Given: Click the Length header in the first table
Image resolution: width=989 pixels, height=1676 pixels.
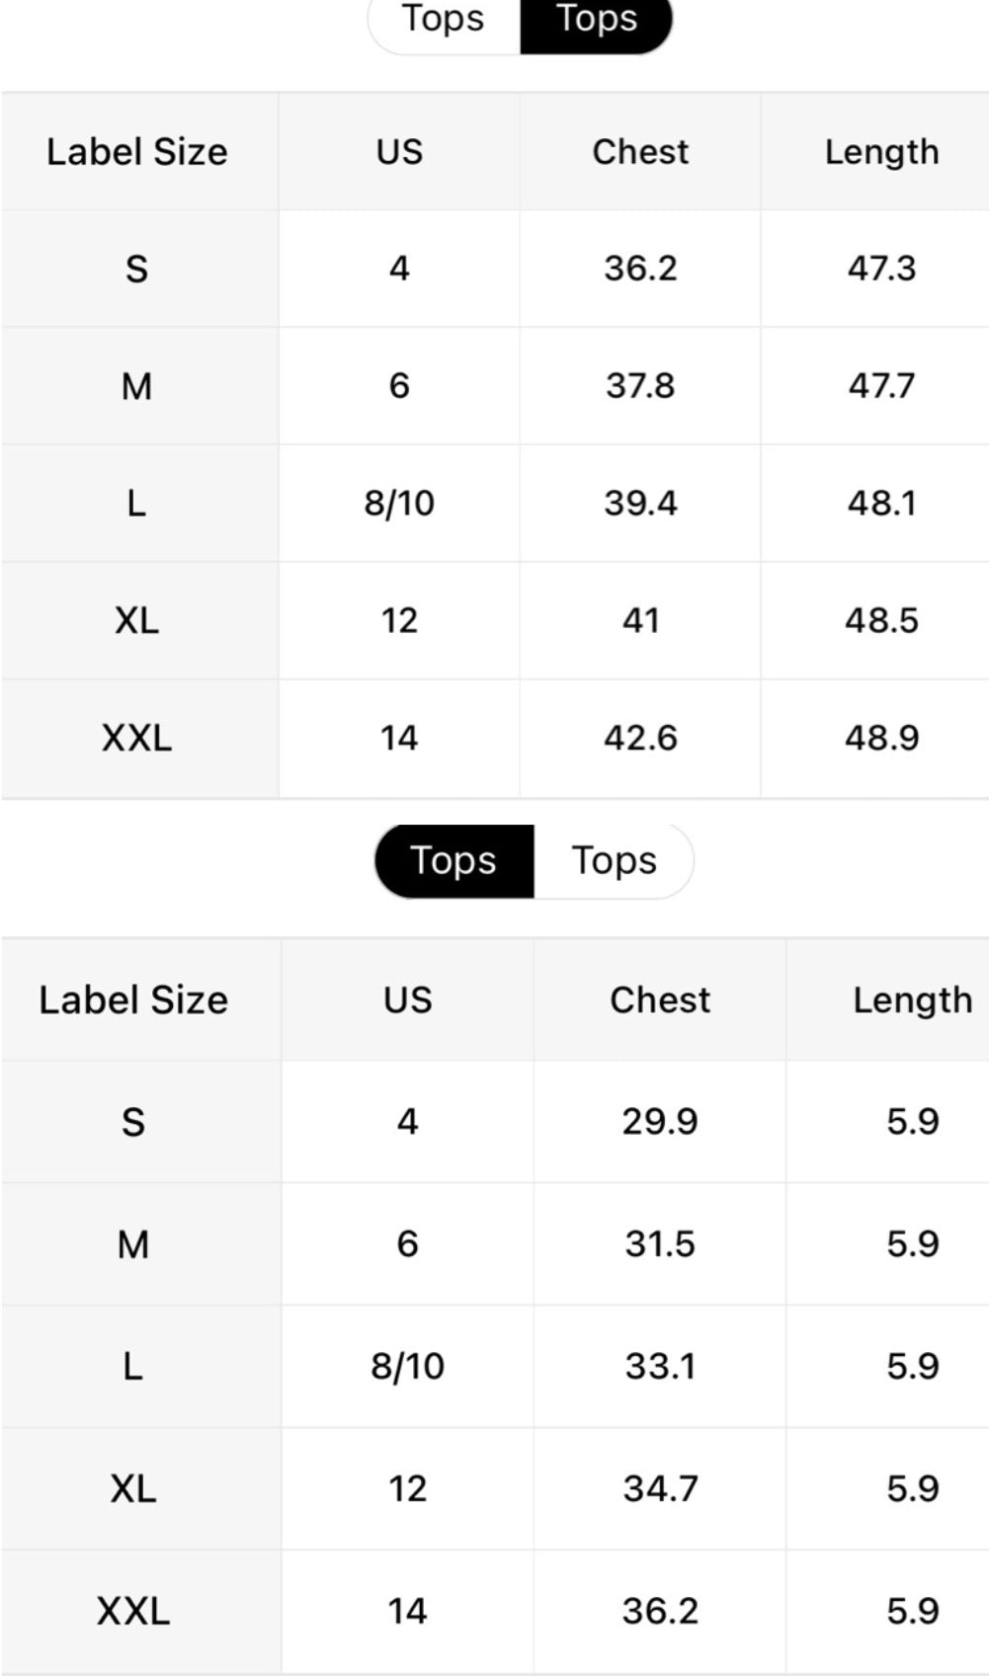Looking at the screenshot, I should tap(881, 152).
